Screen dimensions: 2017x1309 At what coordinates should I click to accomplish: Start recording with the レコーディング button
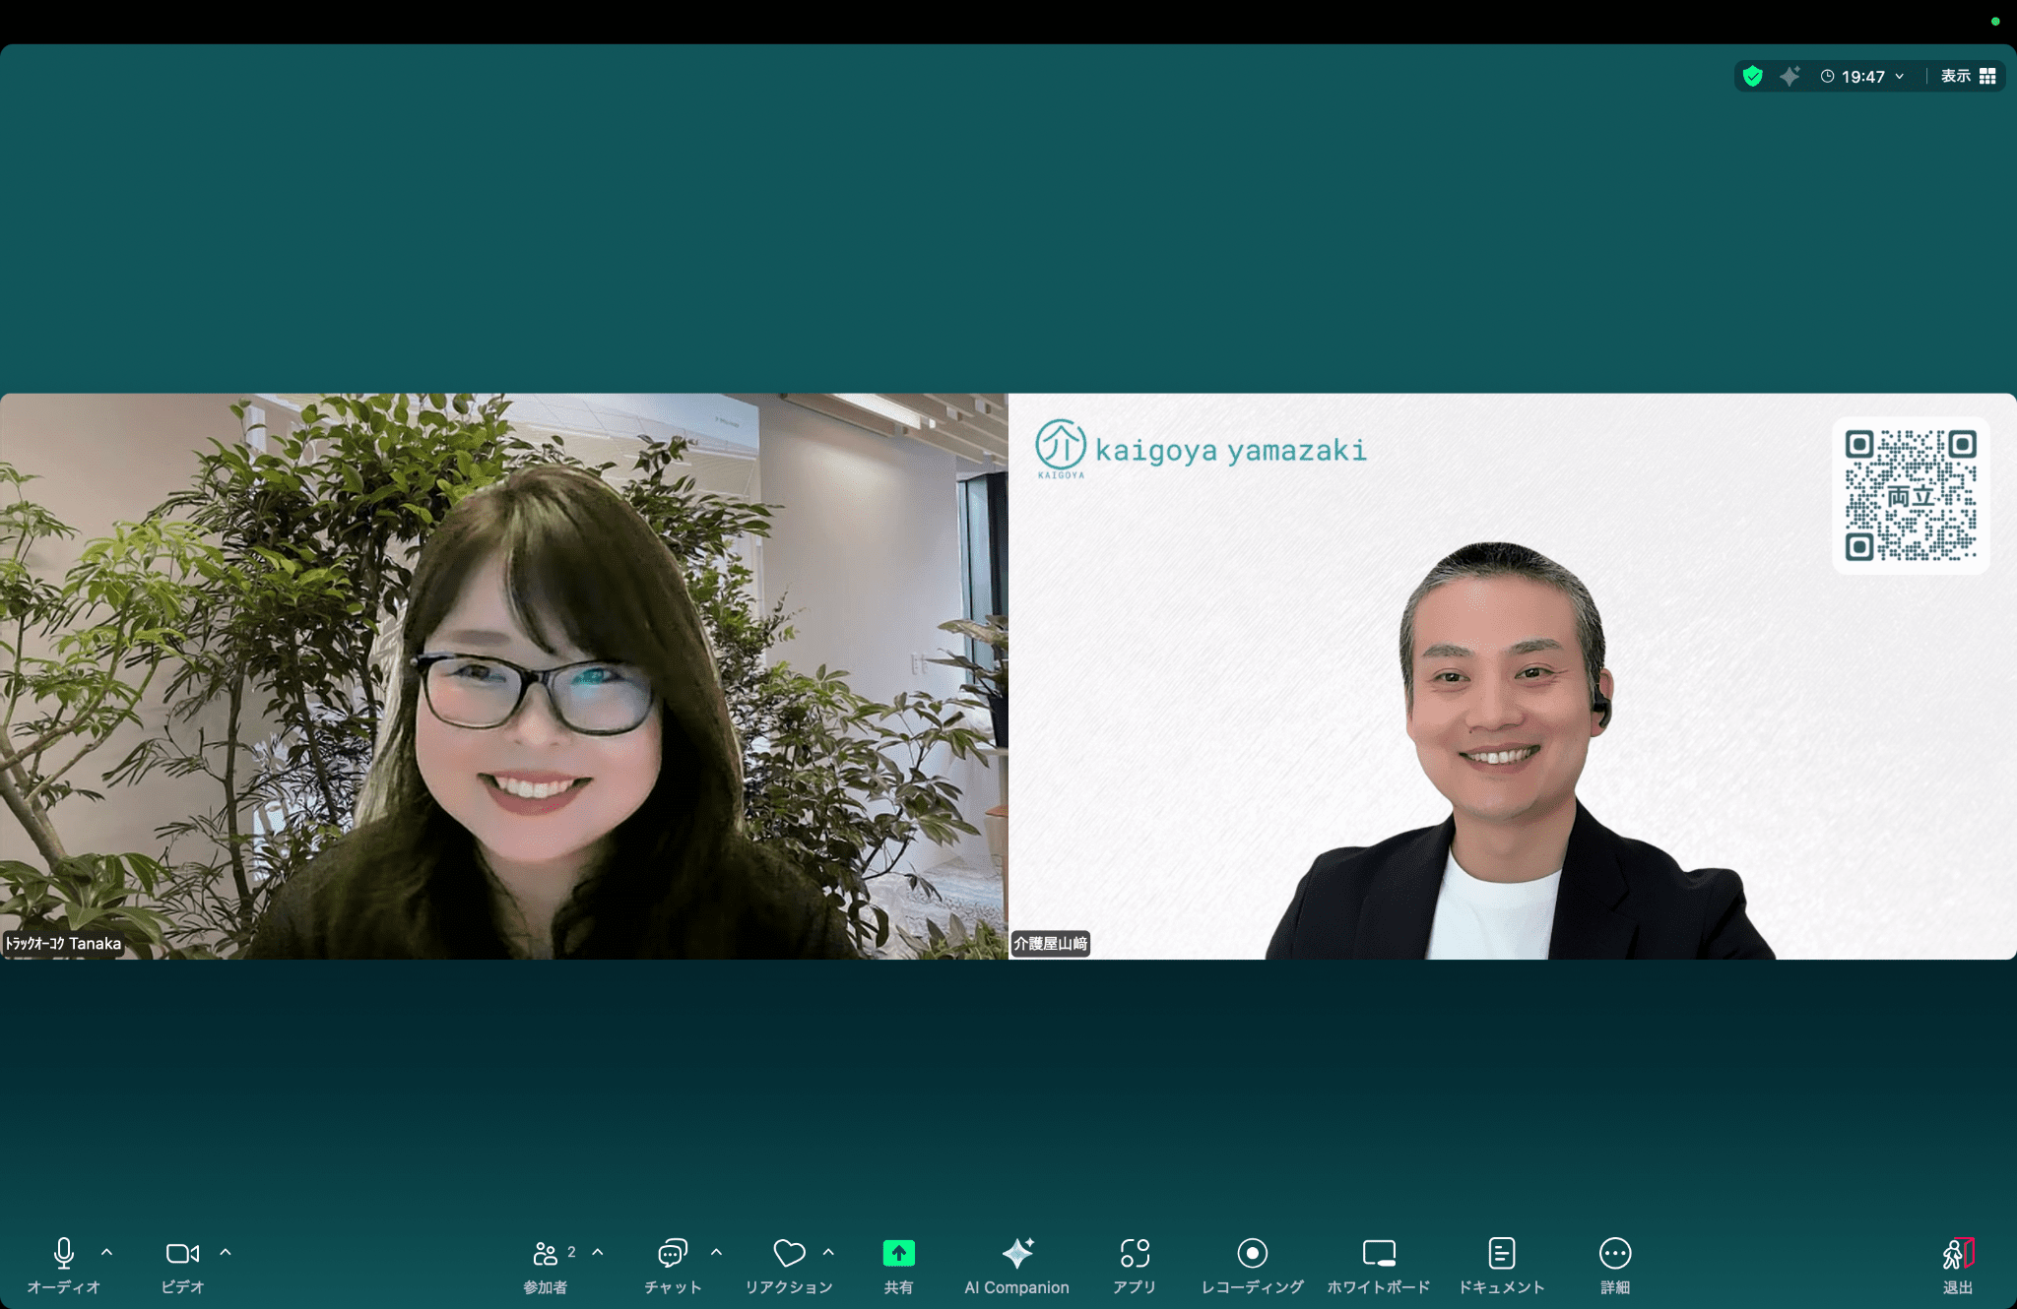[1252, 1253]
